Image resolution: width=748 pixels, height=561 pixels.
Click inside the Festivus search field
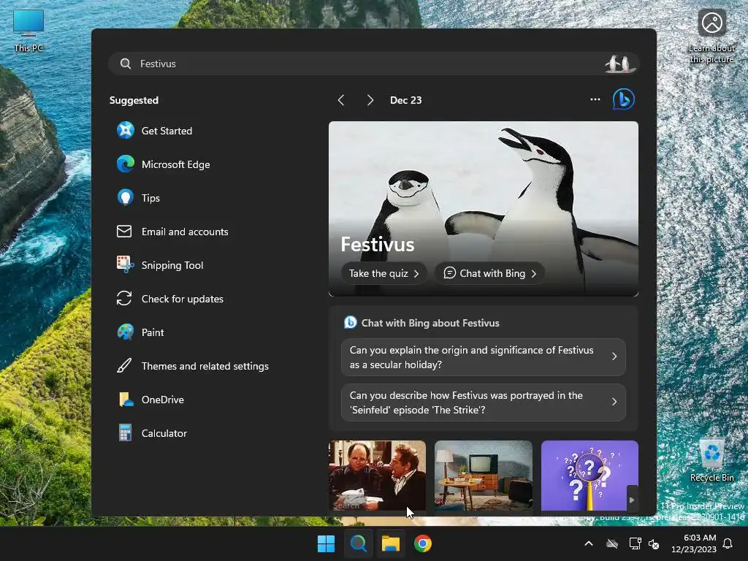pos(373,64)
